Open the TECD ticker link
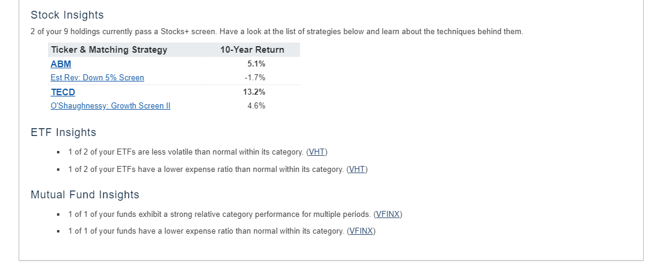Image resolution: width=663 pixels, height=275 pixels. 63,92
